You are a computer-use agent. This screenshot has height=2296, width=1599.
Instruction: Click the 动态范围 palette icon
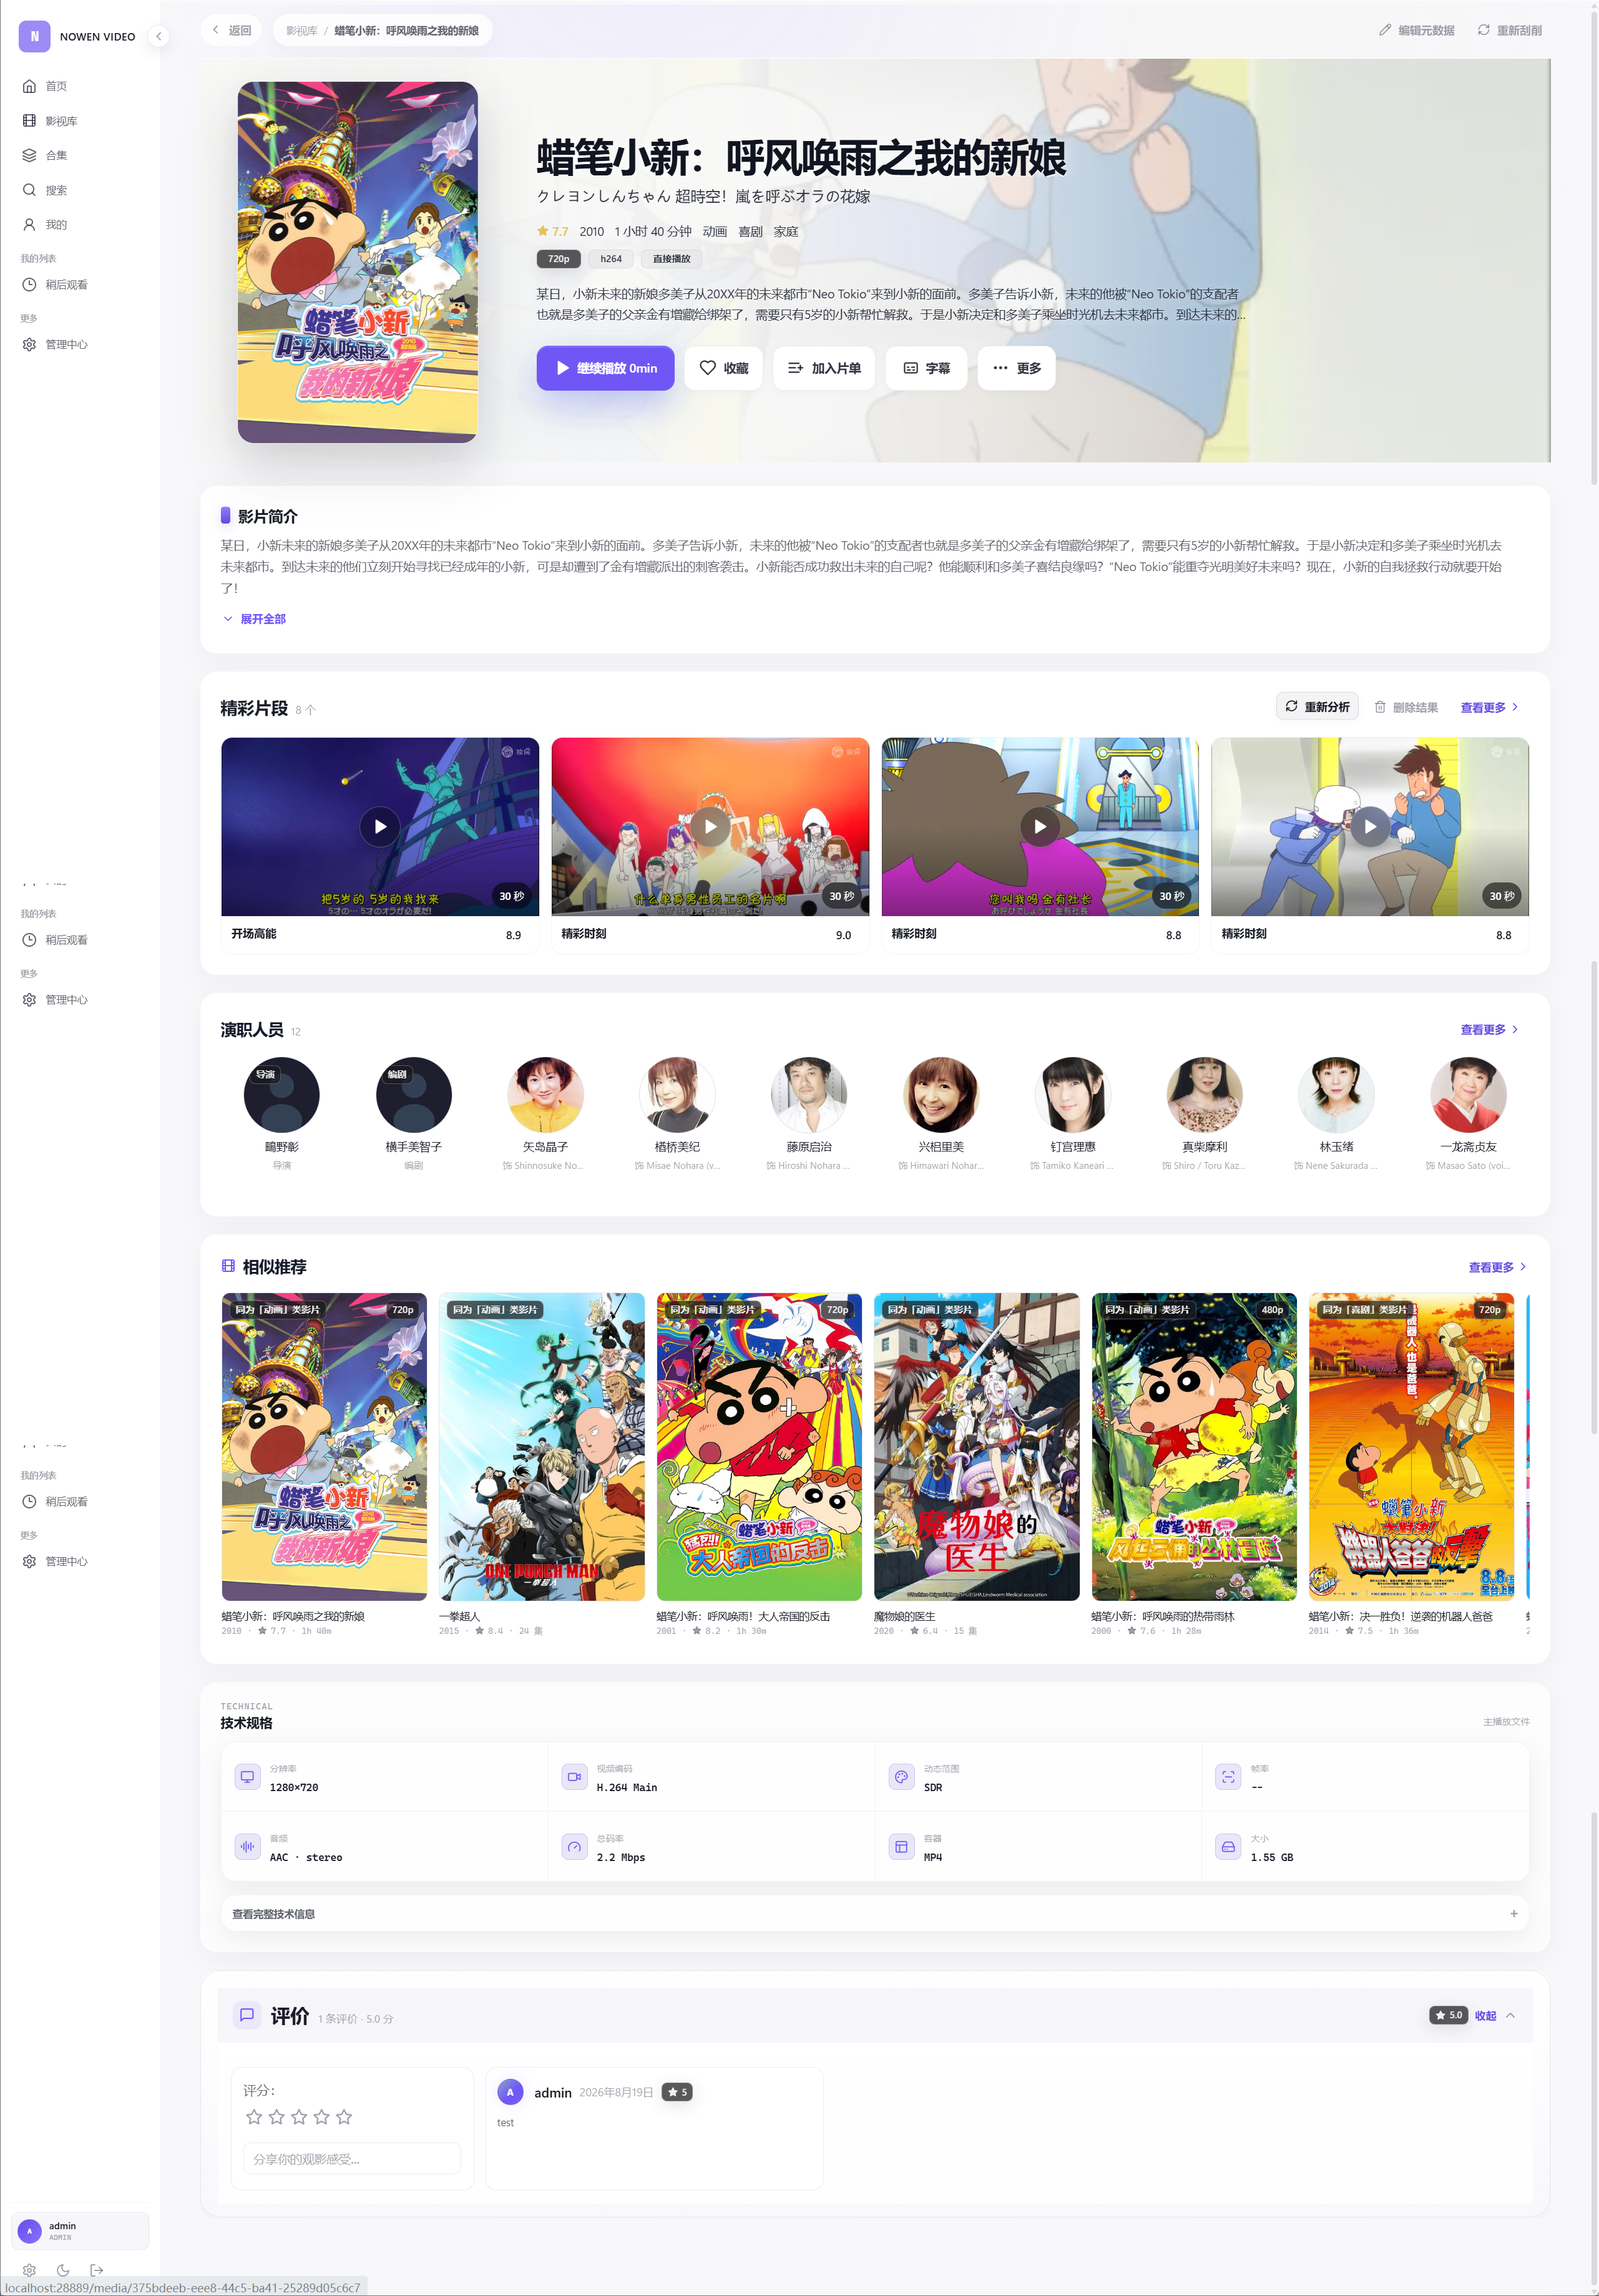[x=901, y=1777]
